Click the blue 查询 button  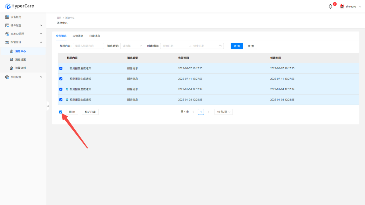coord(237,46)
